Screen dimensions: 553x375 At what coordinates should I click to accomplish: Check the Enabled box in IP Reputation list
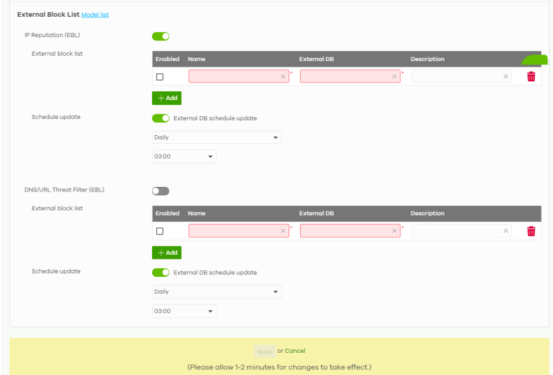(x=160, y=77)
